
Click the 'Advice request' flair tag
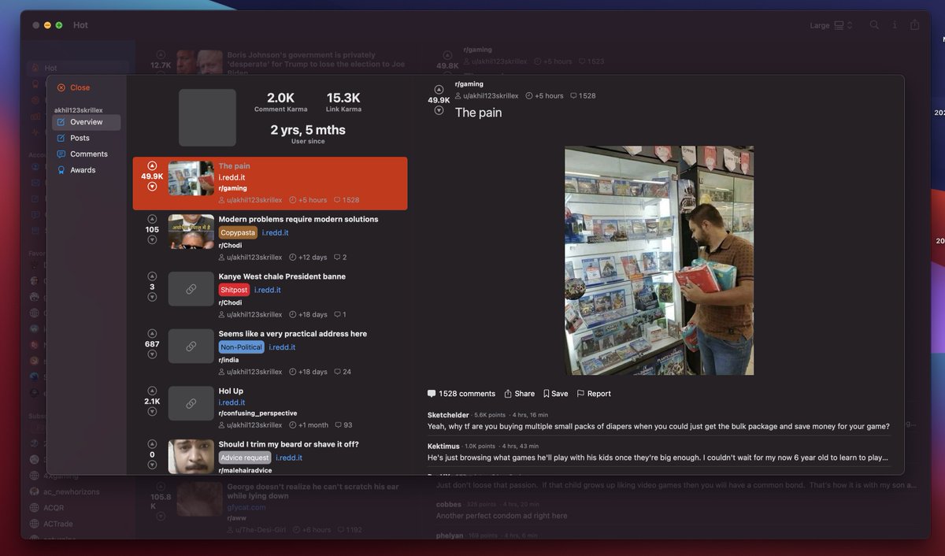(x=245, y=458)
